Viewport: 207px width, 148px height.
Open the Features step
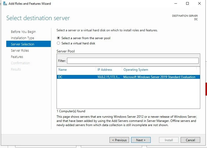tap(17, 57)
